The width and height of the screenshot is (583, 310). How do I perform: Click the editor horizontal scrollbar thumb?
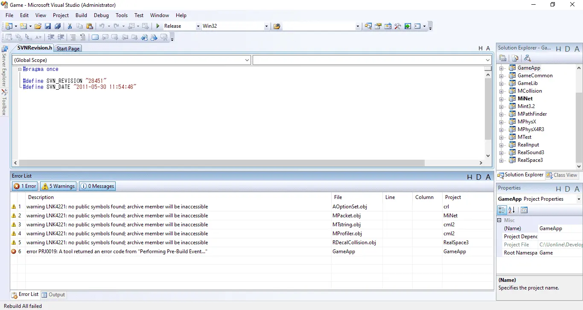(222, 163)
